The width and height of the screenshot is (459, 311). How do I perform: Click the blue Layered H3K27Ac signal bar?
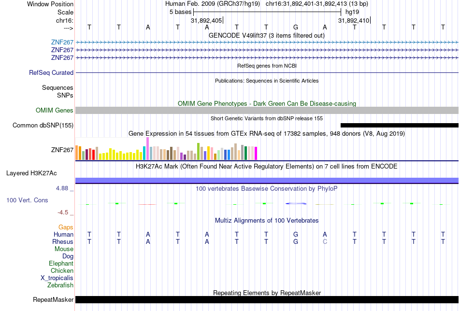[267, 181]
